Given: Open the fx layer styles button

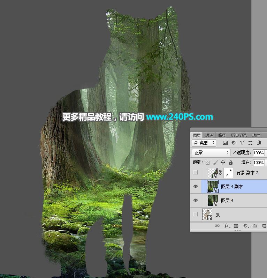Looking at the screenshot, I should click(227, 226).
